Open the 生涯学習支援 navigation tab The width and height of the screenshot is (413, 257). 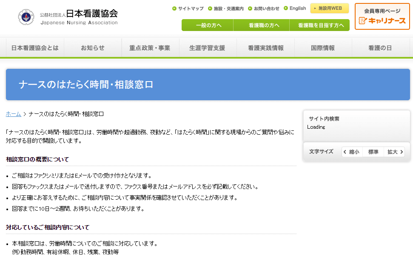(x=208, y=48)
